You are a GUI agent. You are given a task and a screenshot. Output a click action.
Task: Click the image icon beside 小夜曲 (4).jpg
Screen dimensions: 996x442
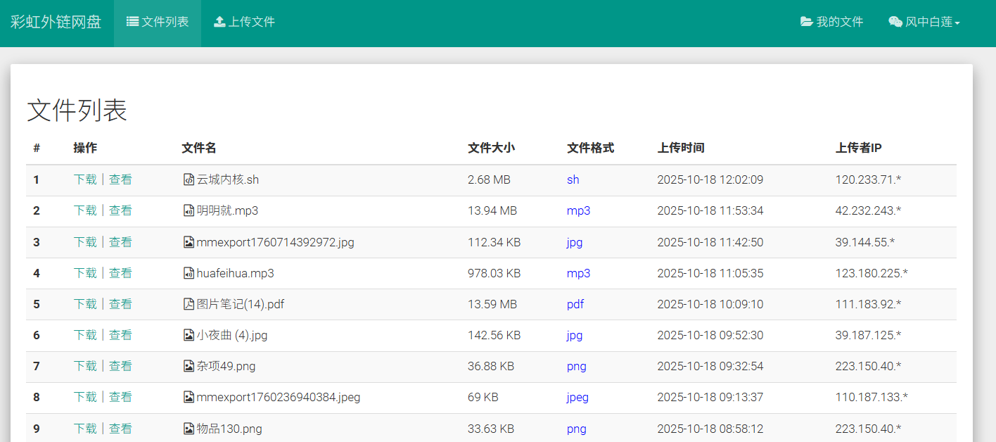point(189,335)
